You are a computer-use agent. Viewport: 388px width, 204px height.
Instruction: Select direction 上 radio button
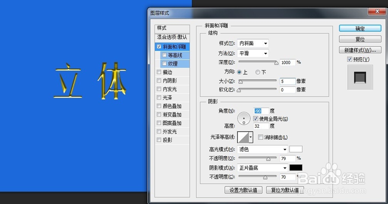click(x=239, y=72)
